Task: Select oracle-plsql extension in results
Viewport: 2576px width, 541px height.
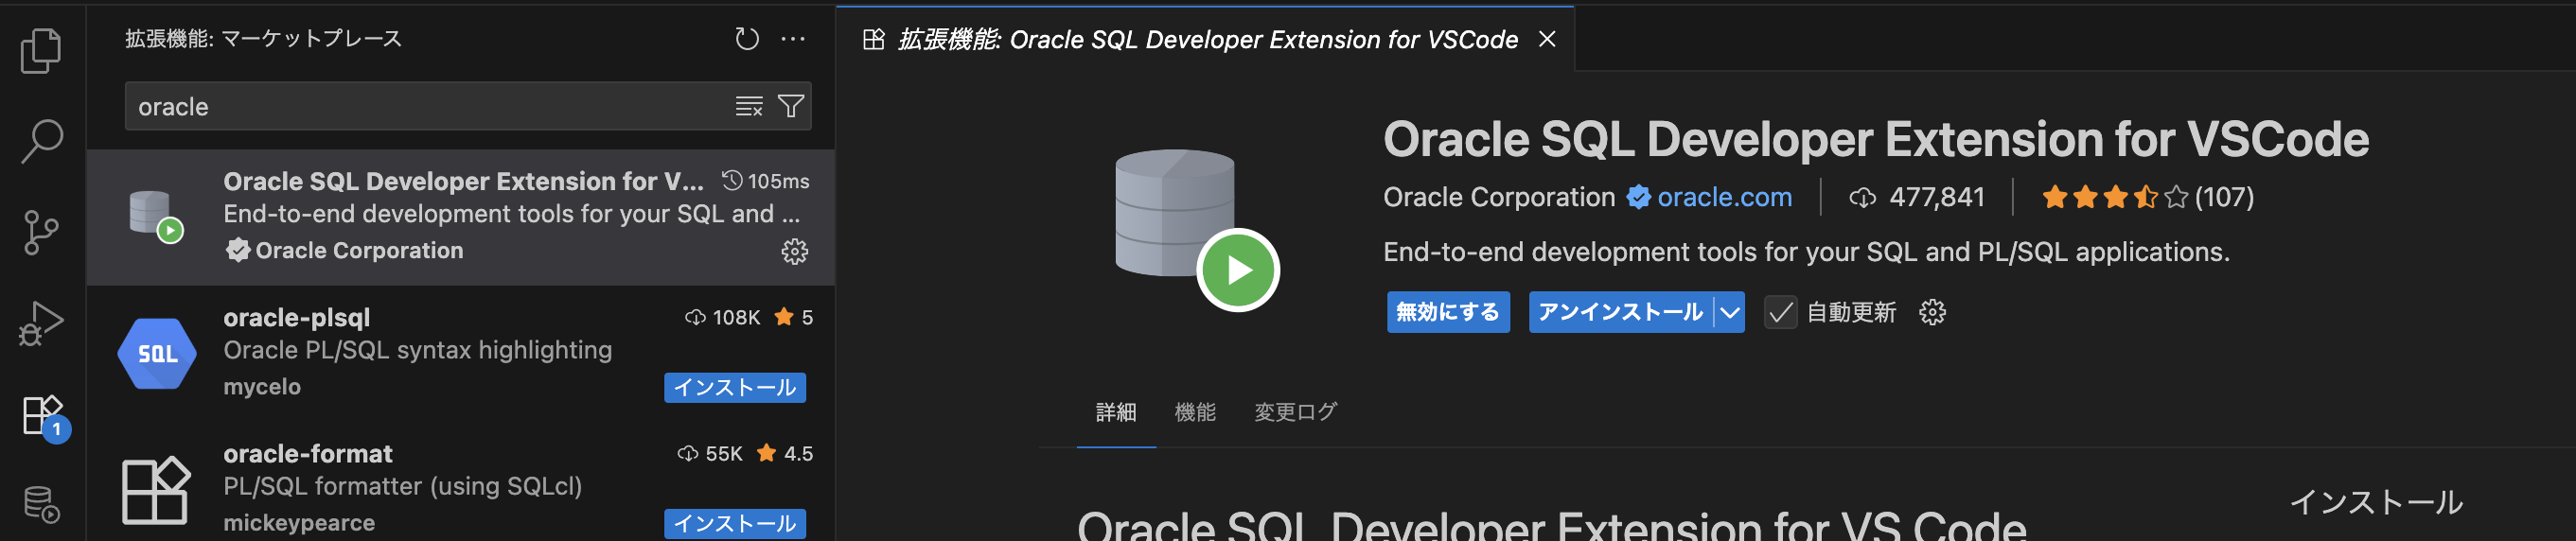Action: [461, 353]
